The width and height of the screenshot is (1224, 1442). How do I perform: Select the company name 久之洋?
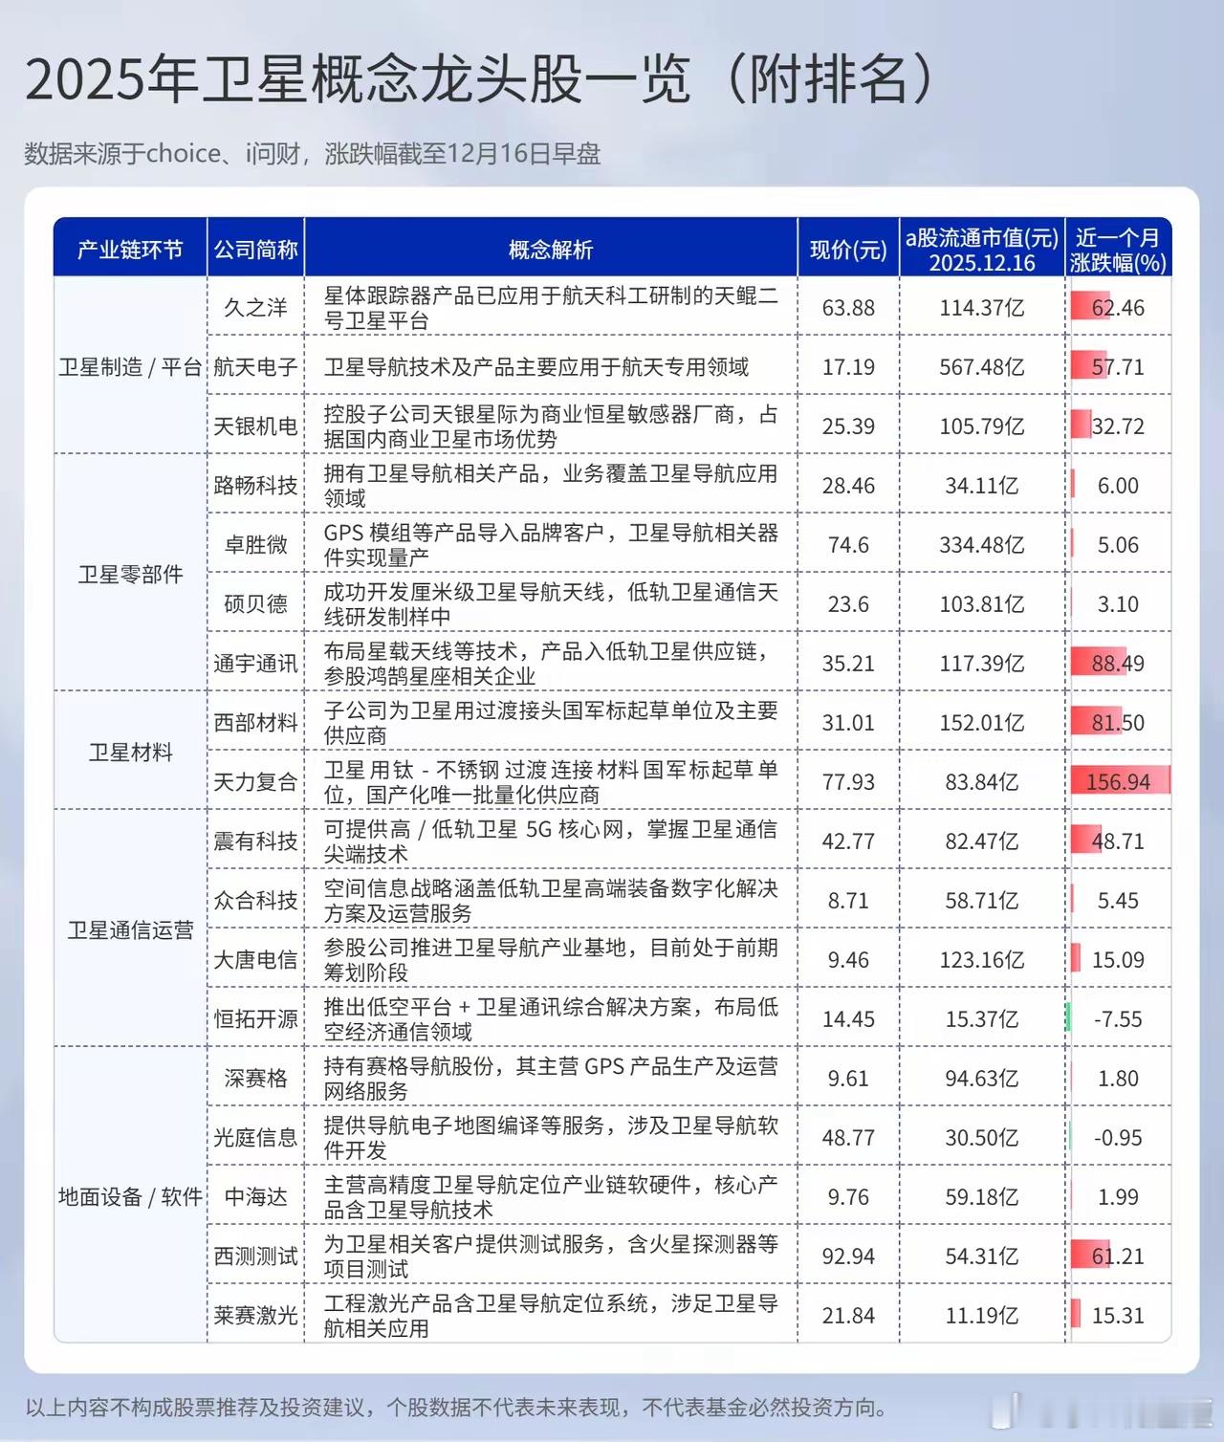click(255, 306)
